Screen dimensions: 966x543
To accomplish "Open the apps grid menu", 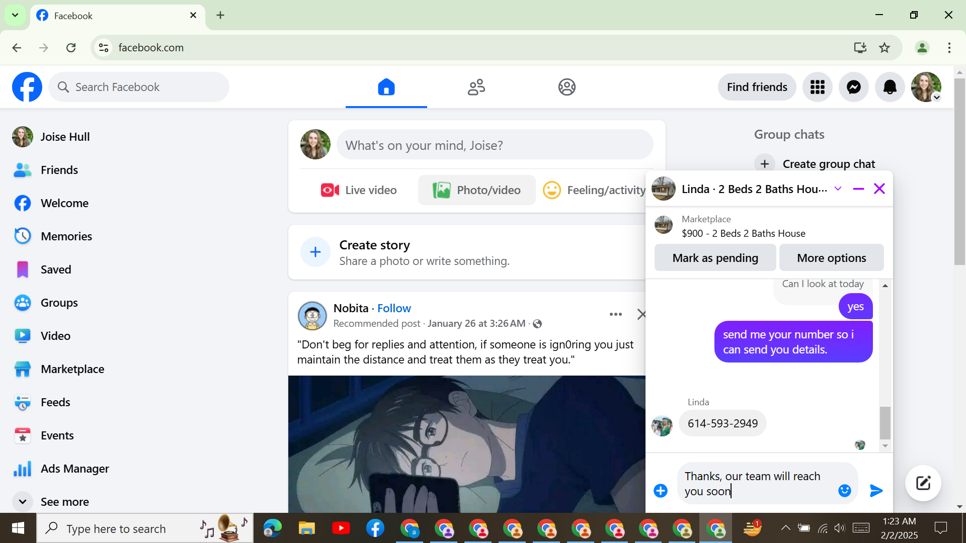I will tap(817, 87).
